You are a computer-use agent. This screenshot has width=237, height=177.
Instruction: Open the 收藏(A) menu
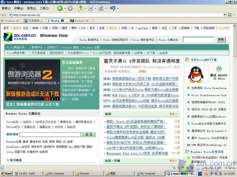point(18,8)
